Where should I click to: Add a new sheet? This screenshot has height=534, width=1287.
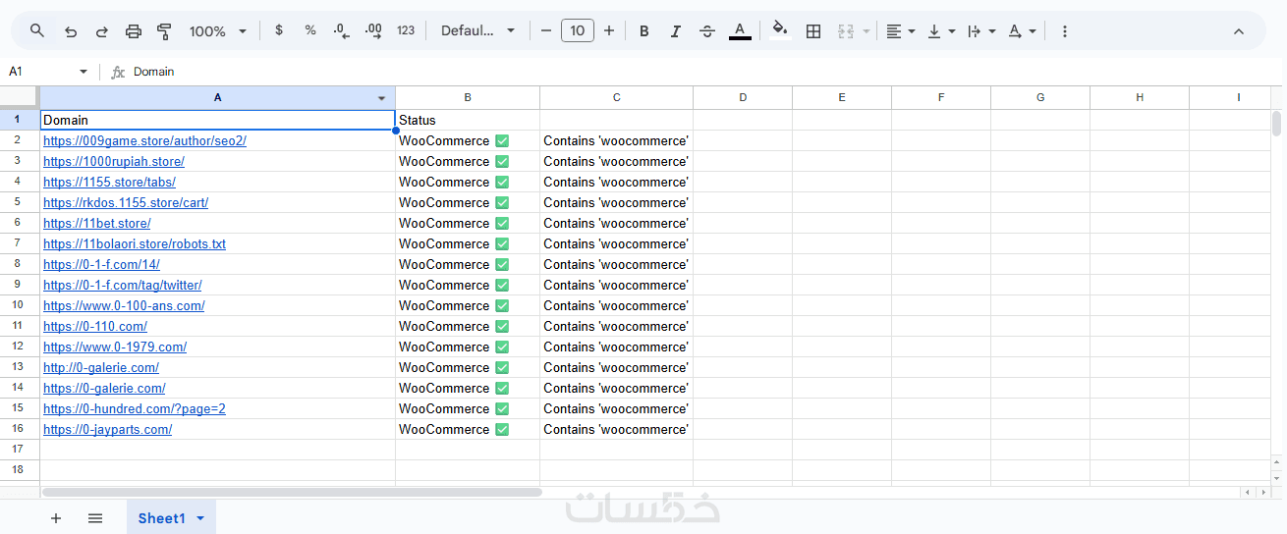(x=56, y=517)
